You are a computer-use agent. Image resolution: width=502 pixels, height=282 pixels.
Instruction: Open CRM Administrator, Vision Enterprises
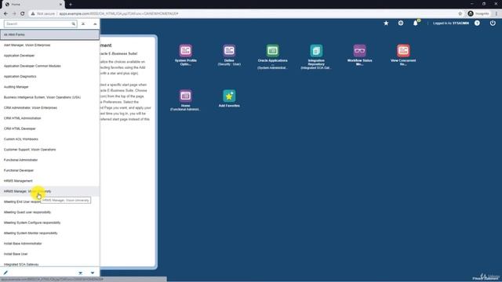click(x=49, y=108)
